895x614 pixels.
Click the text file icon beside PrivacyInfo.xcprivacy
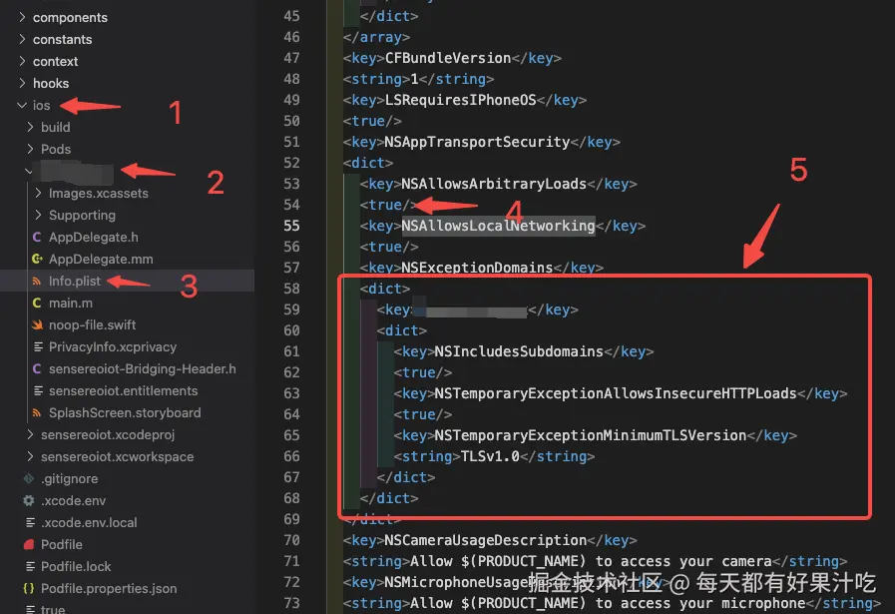(38, 346)
